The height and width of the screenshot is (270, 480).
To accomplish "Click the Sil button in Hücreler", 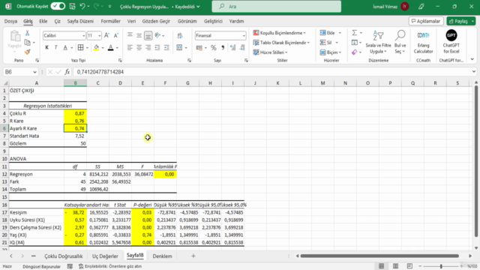I will click(x=328, y=43).
